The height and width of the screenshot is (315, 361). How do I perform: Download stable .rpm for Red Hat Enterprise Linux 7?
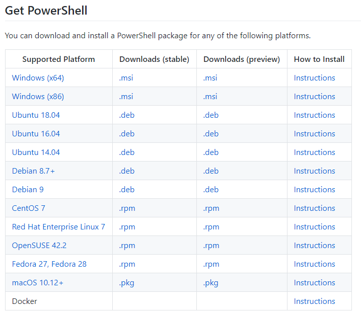(127, 227)
